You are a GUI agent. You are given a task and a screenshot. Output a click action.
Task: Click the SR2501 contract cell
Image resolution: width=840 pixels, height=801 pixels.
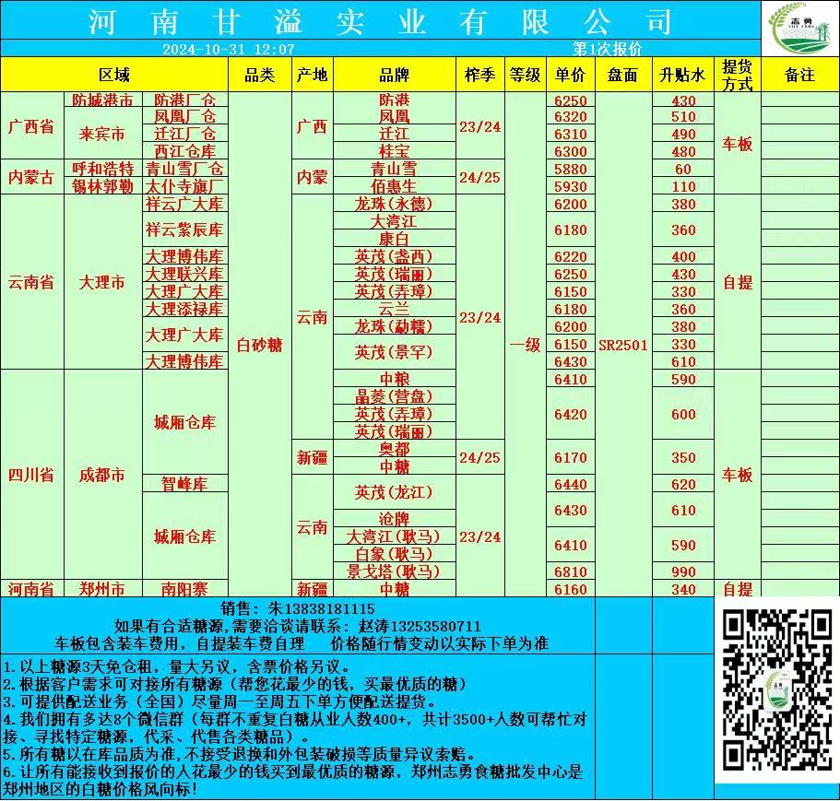tap(622, 345)
